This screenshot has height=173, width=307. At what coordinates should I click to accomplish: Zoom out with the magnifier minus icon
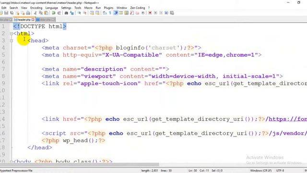point(84,13)
